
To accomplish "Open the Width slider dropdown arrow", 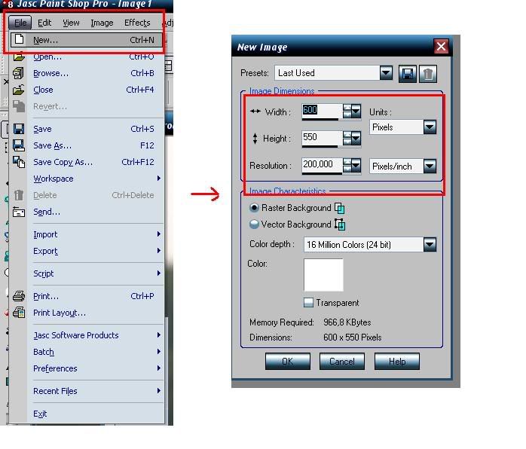I will (356, 111).
